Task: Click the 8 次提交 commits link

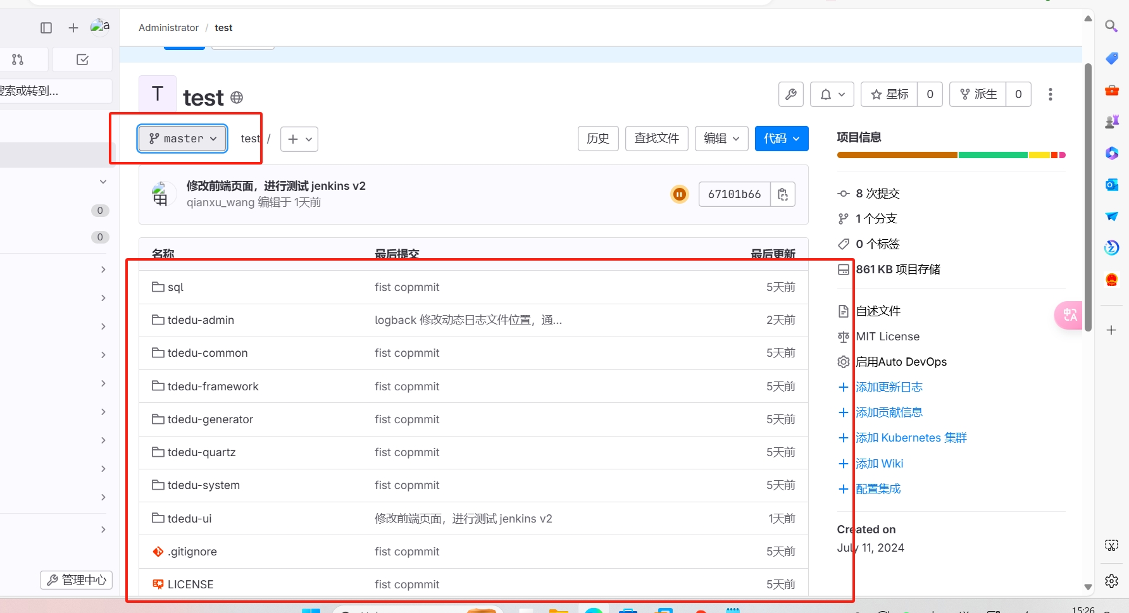Action: pyautogui.click(x=877, y=194)
